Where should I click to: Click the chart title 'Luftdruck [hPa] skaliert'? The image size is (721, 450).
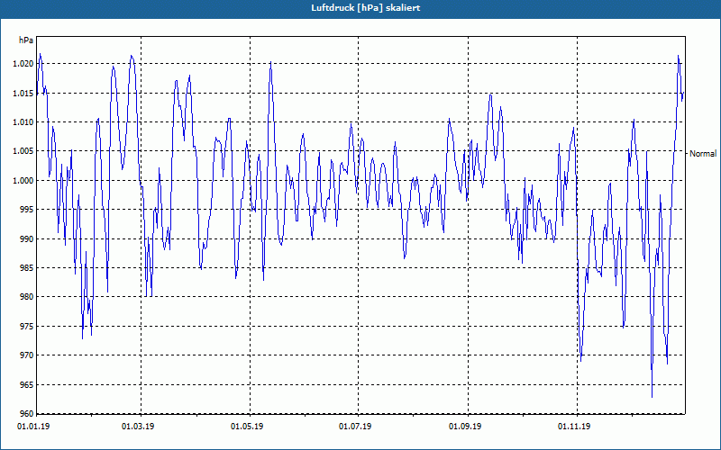click(366, 8)
